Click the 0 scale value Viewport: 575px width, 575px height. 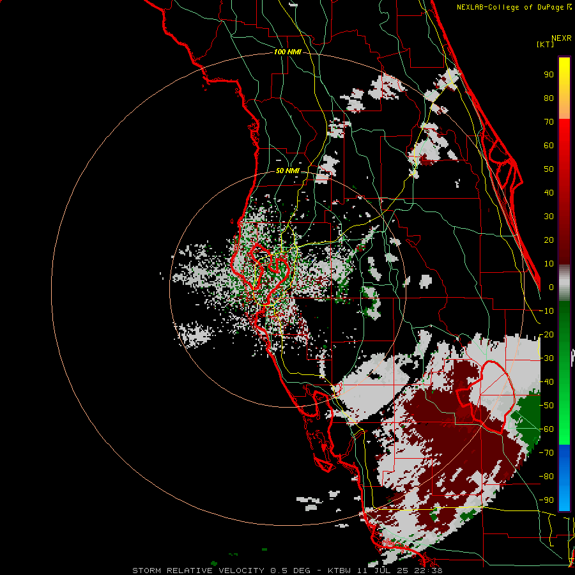pos(551,287)
